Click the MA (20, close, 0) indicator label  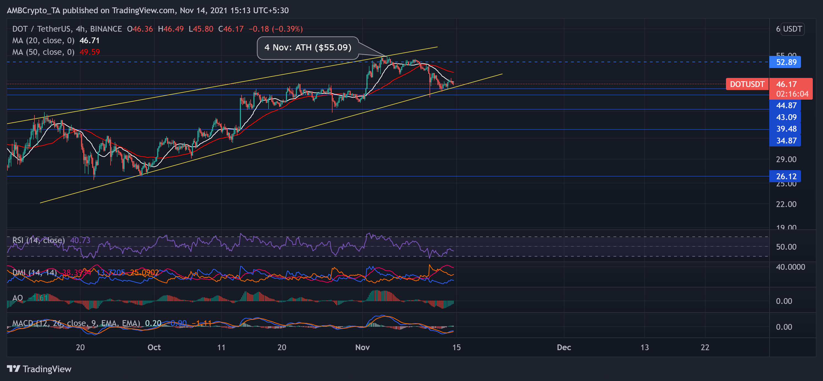pos(43,40)
